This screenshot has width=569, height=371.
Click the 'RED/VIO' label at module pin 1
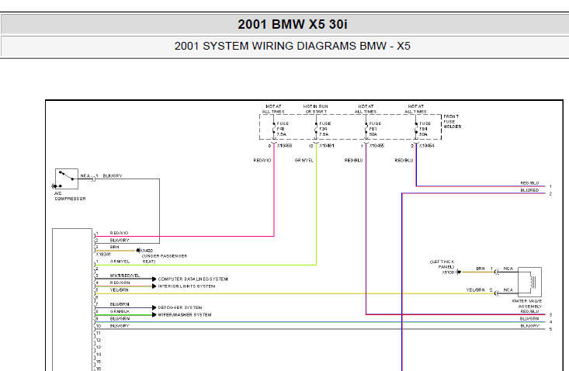click(119, 233)
